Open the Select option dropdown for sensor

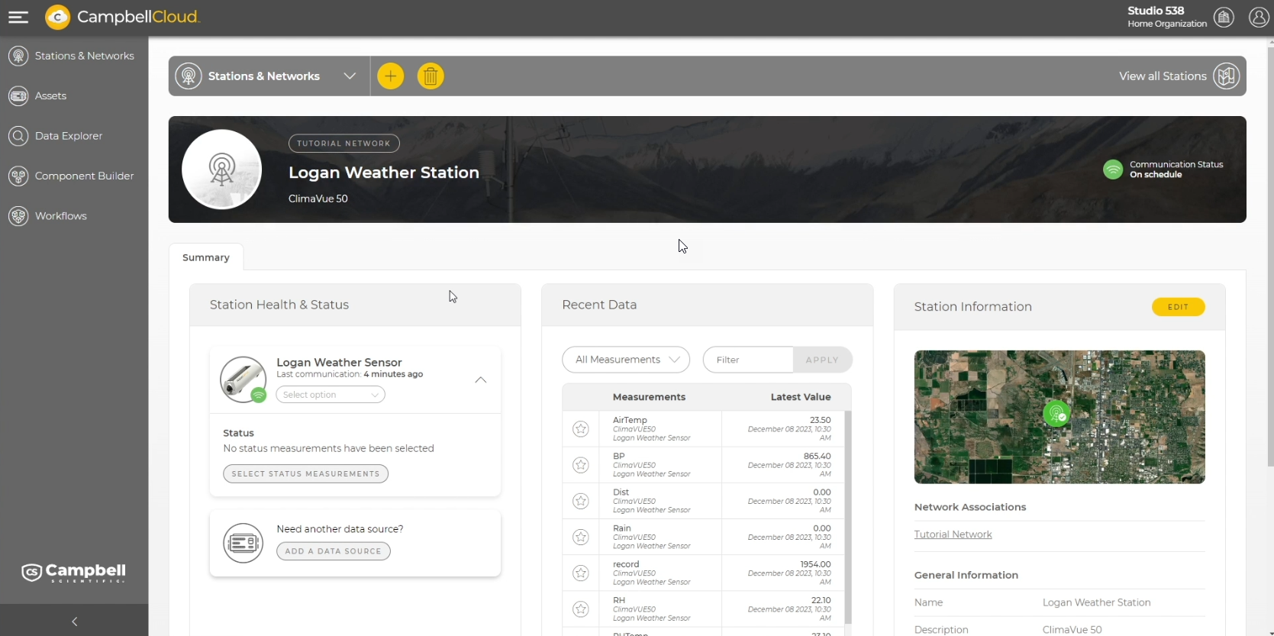[x=331, y=395]
